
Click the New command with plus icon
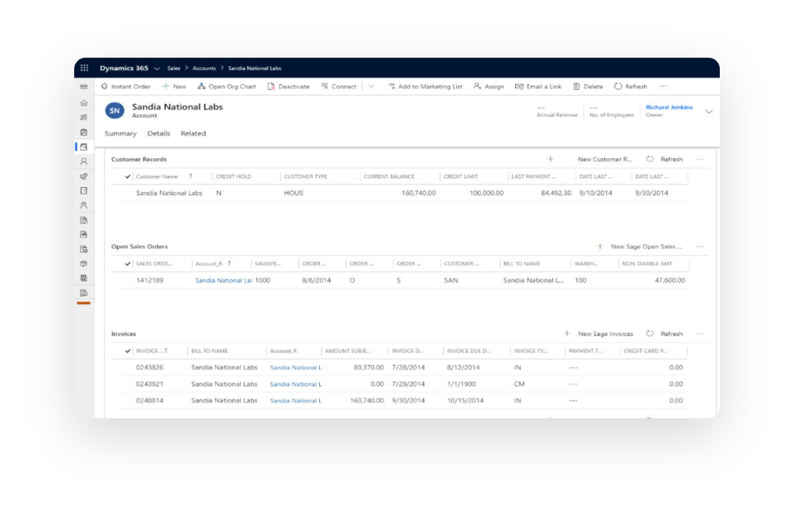click(174, 86)
